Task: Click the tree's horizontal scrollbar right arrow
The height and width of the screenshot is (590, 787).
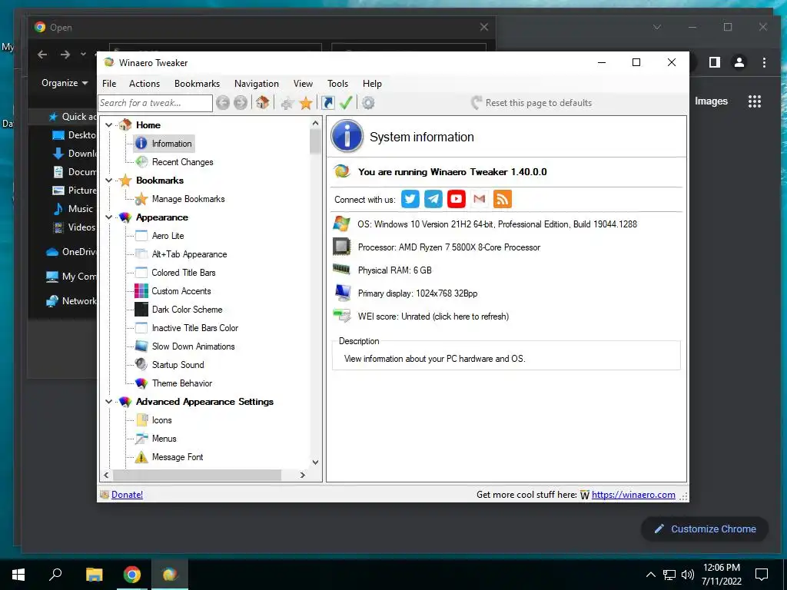Action: point(303,475)
